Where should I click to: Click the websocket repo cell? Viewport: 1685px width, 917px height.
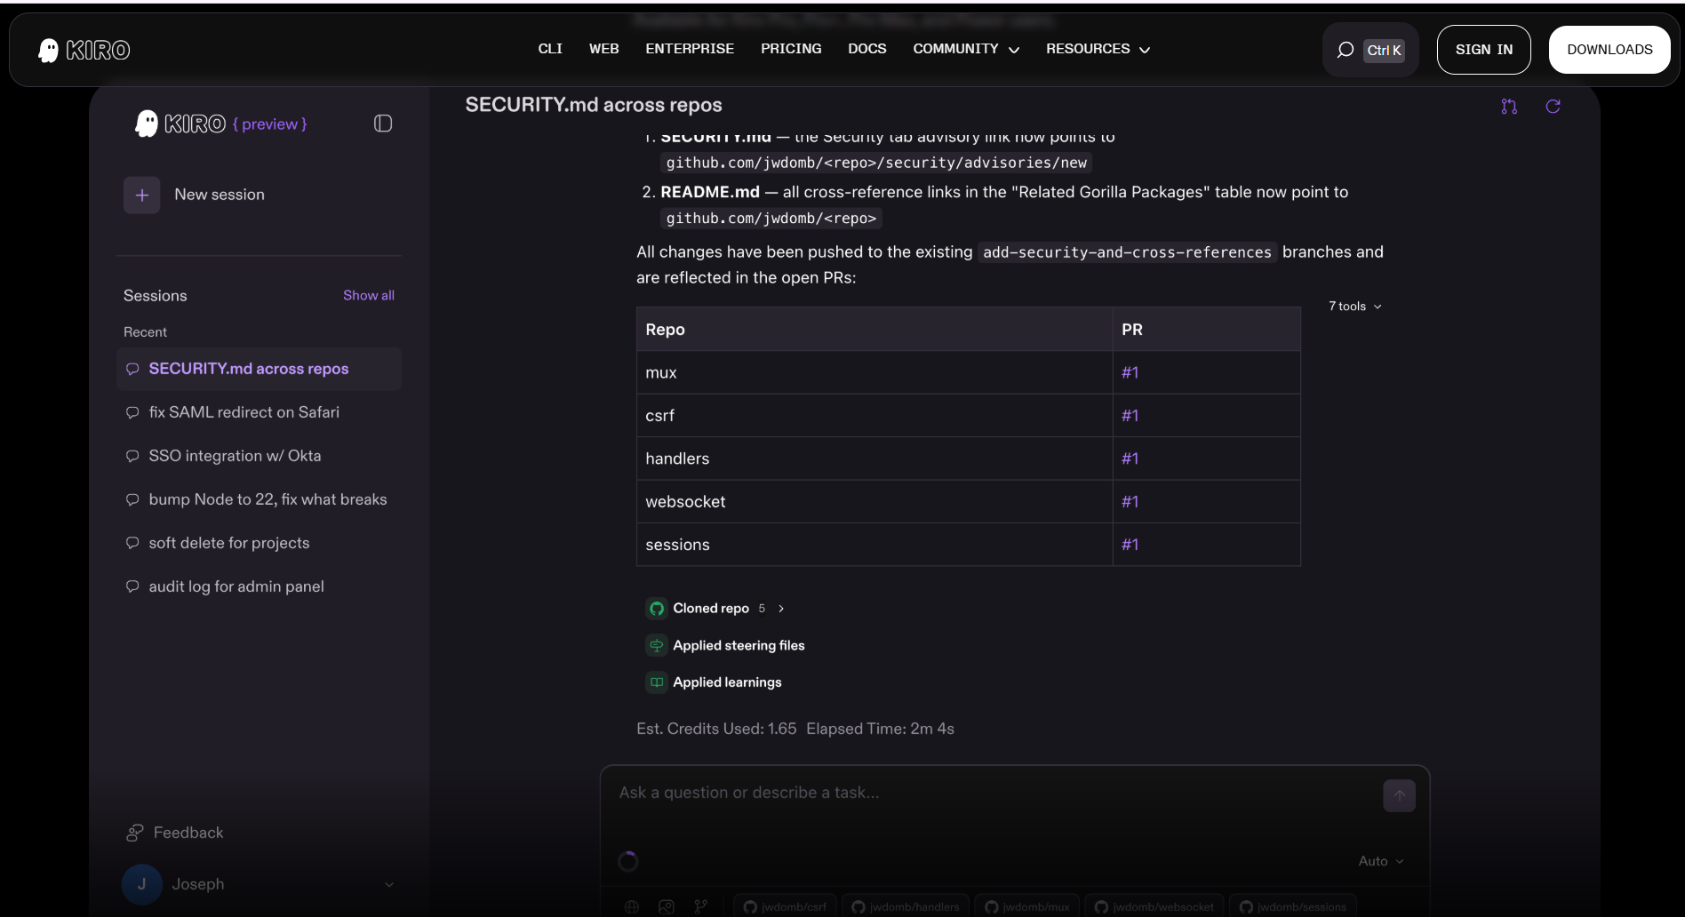[874, 501]
